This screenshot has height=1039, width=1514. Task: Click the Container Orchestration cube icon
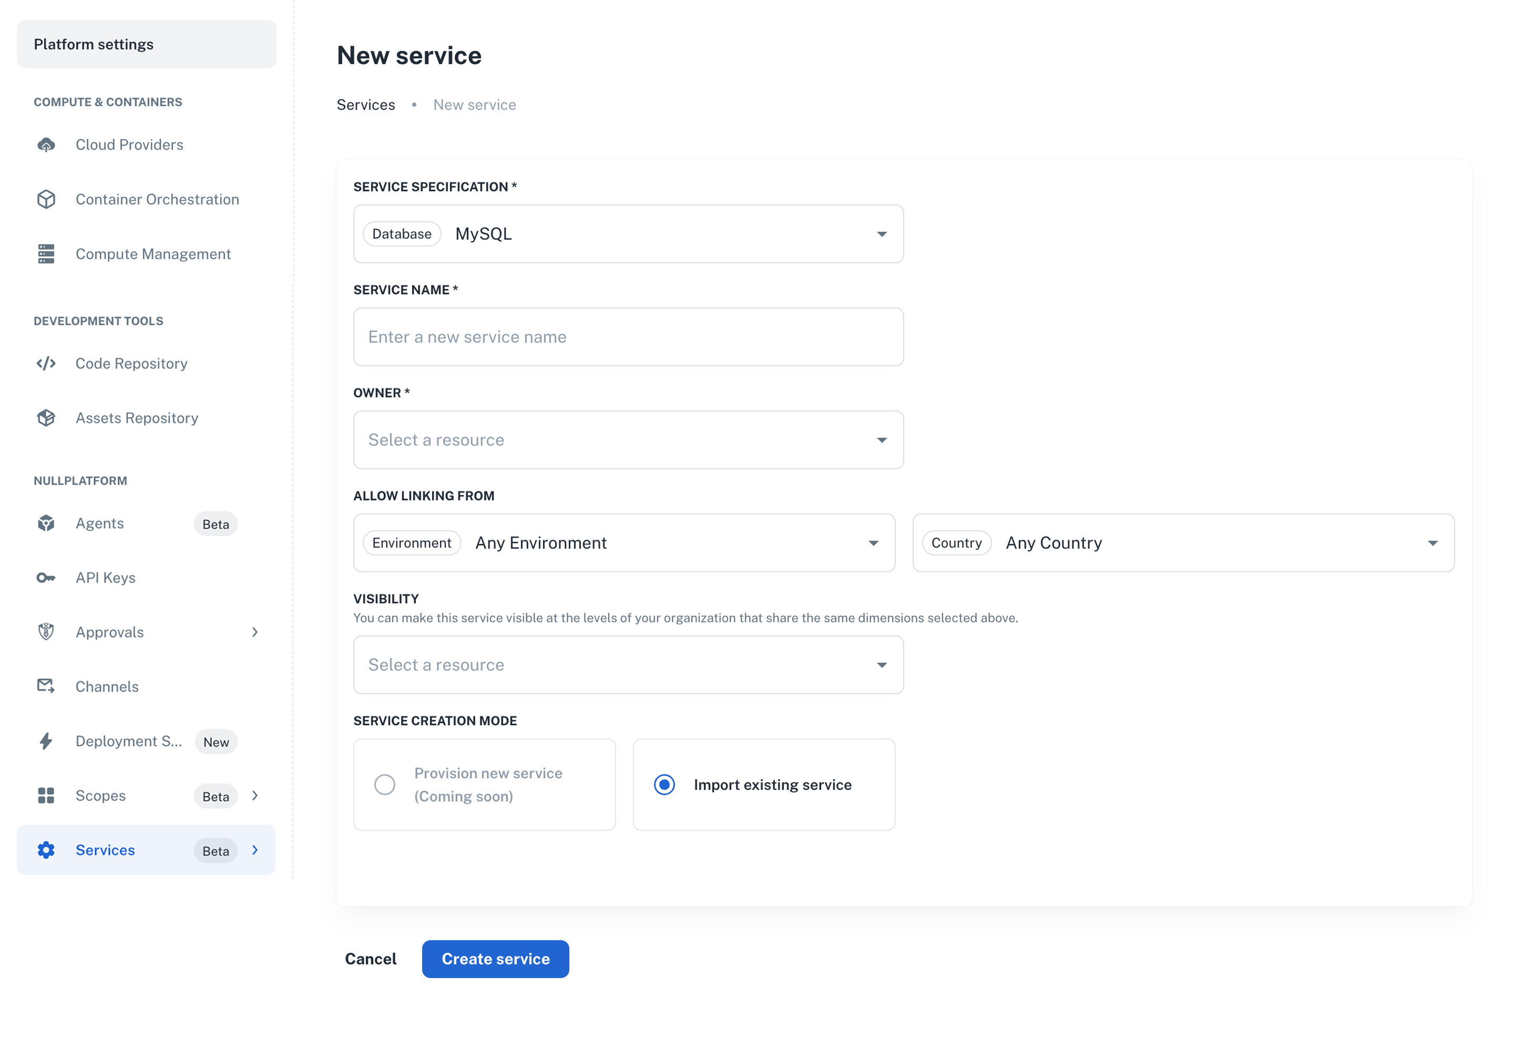pyautogui.click(x=46, y=199)
